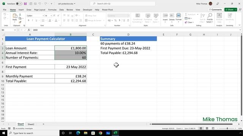Screen dimensions: 243x136
Task: Open the File menu
Action: pyautogui.click(x=5, y=10)
